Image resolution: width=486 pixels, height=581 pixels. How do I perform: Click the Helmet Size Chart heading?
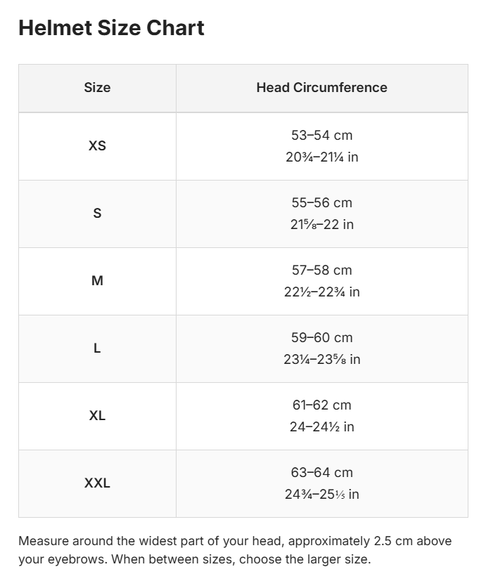point(111,28)
